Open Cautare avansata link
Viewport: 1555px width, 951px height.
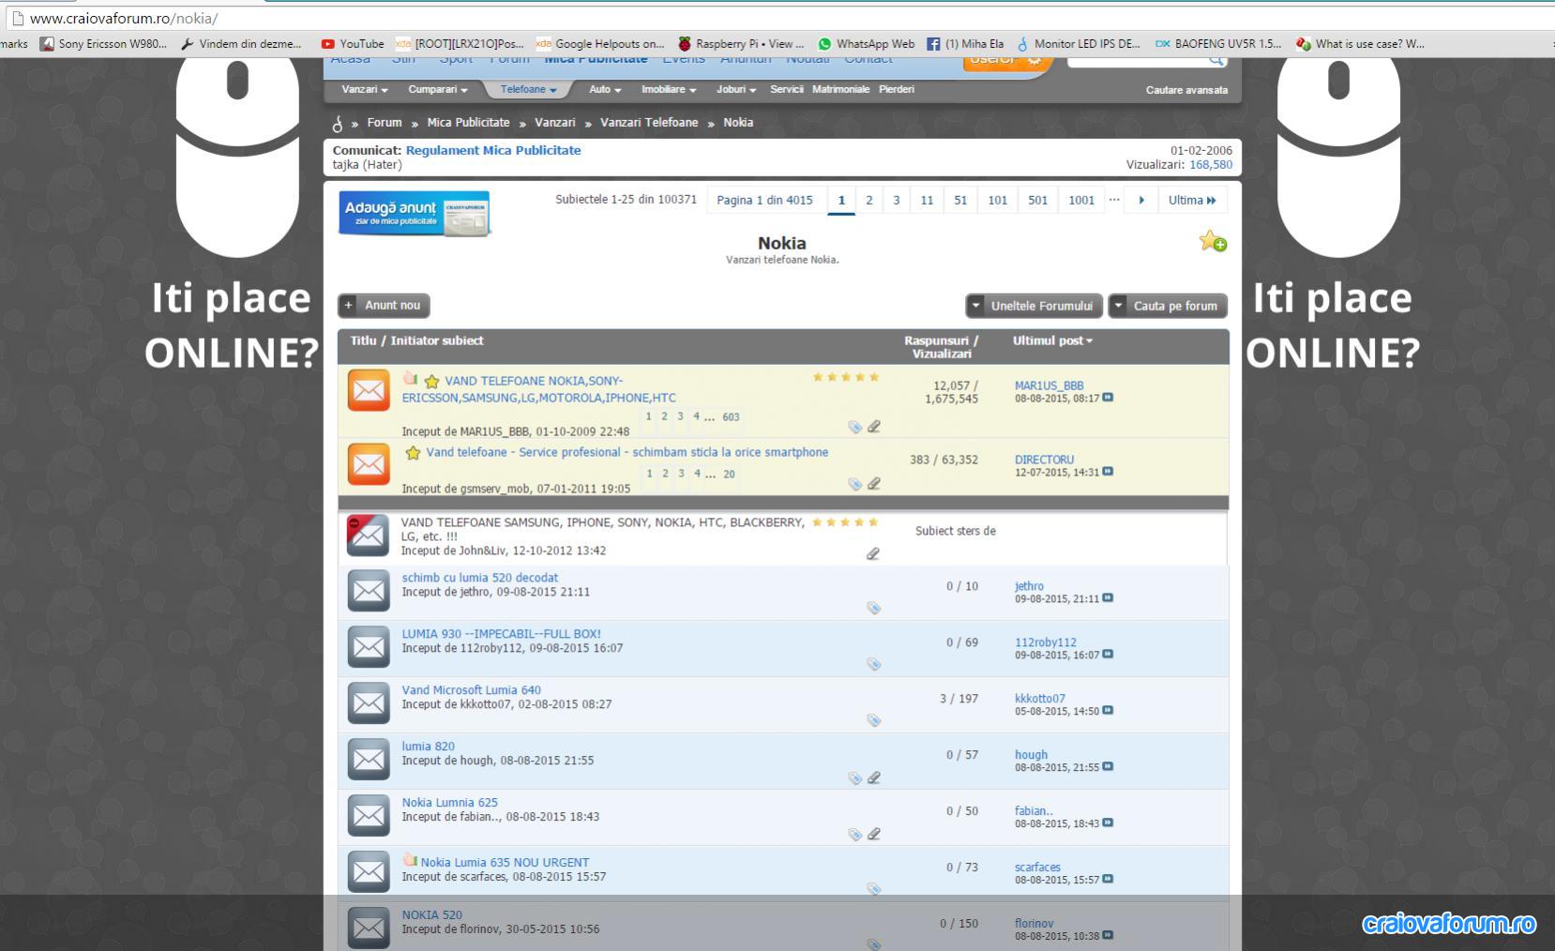pos(1186,90)
